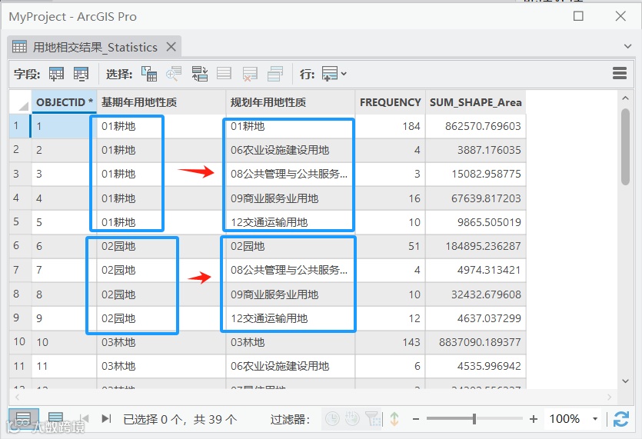Open the 100% zoom dropdown
The width and height of the screenshot is (642, 439).
click(595, 419)
